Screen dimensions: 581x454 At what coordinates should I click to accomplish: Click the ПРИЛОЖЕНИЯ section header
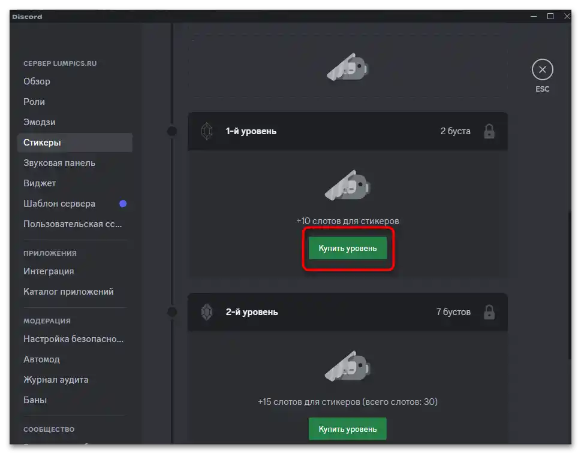pyautogui.click(x=50, y=253)
